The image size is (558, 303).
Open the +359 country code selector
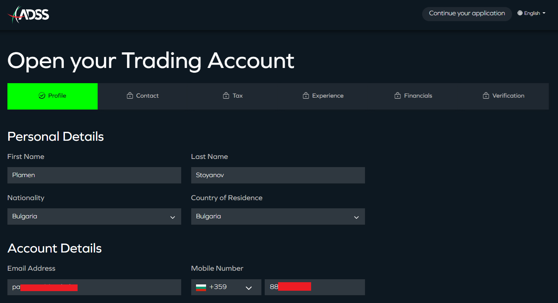point(226,287)
